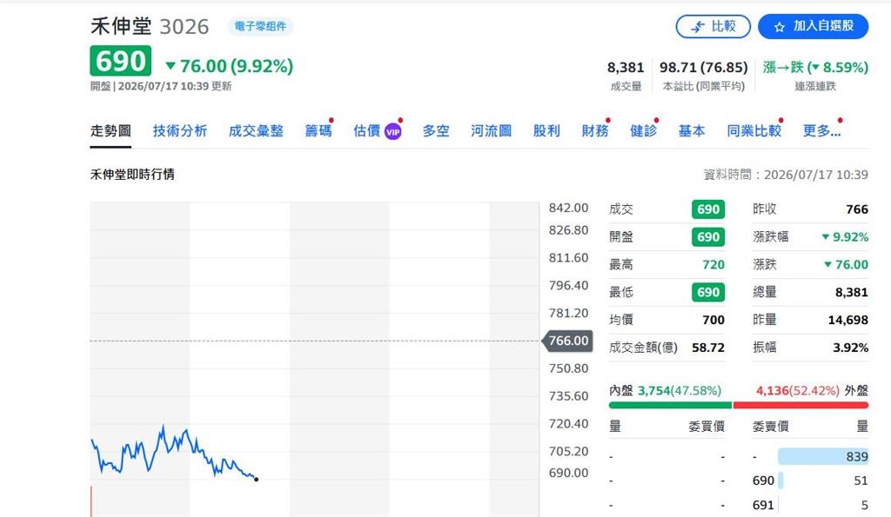Click the 均價 700 value
891x517 pixels.
coord(713,320)
